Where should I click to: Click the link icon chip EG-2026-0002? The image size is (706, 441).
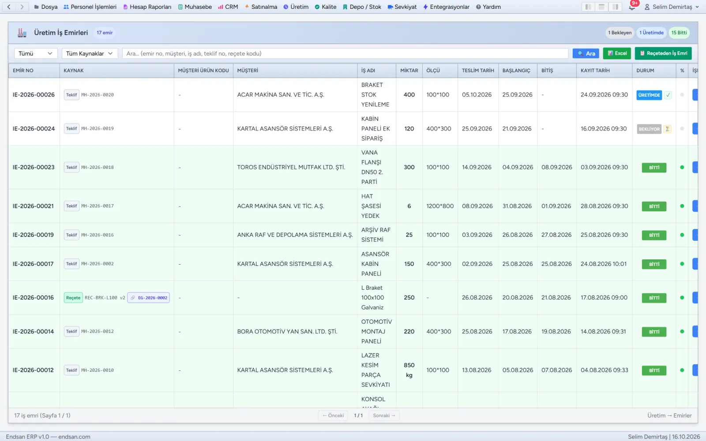pos(149,298)
